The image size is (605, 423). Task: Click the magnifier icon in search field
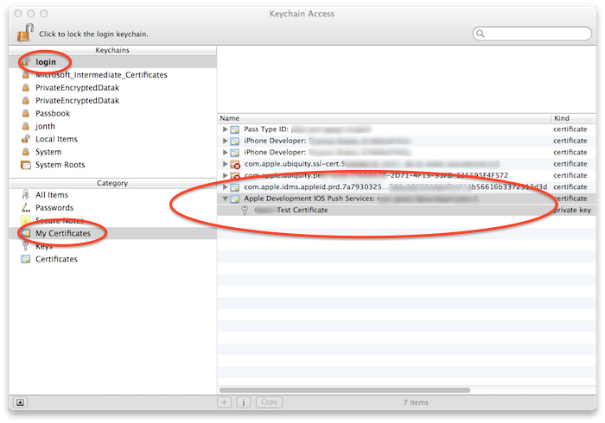[x=481, y=34]
